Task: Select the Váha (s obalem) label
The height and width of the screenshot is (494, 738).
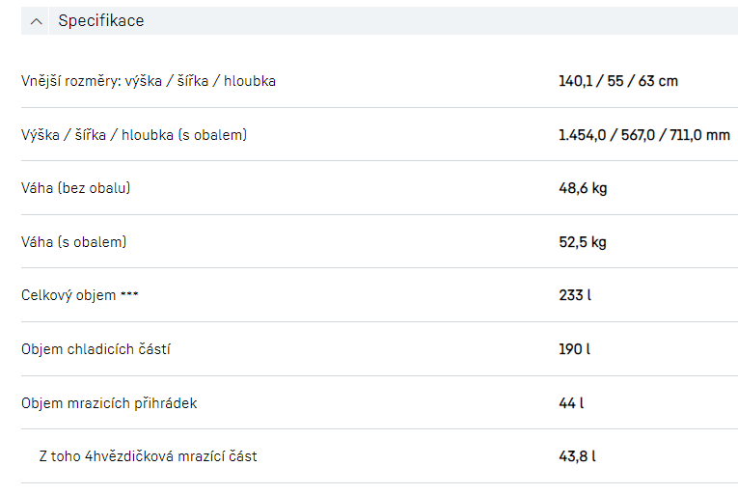Action: tap(74, 242)
